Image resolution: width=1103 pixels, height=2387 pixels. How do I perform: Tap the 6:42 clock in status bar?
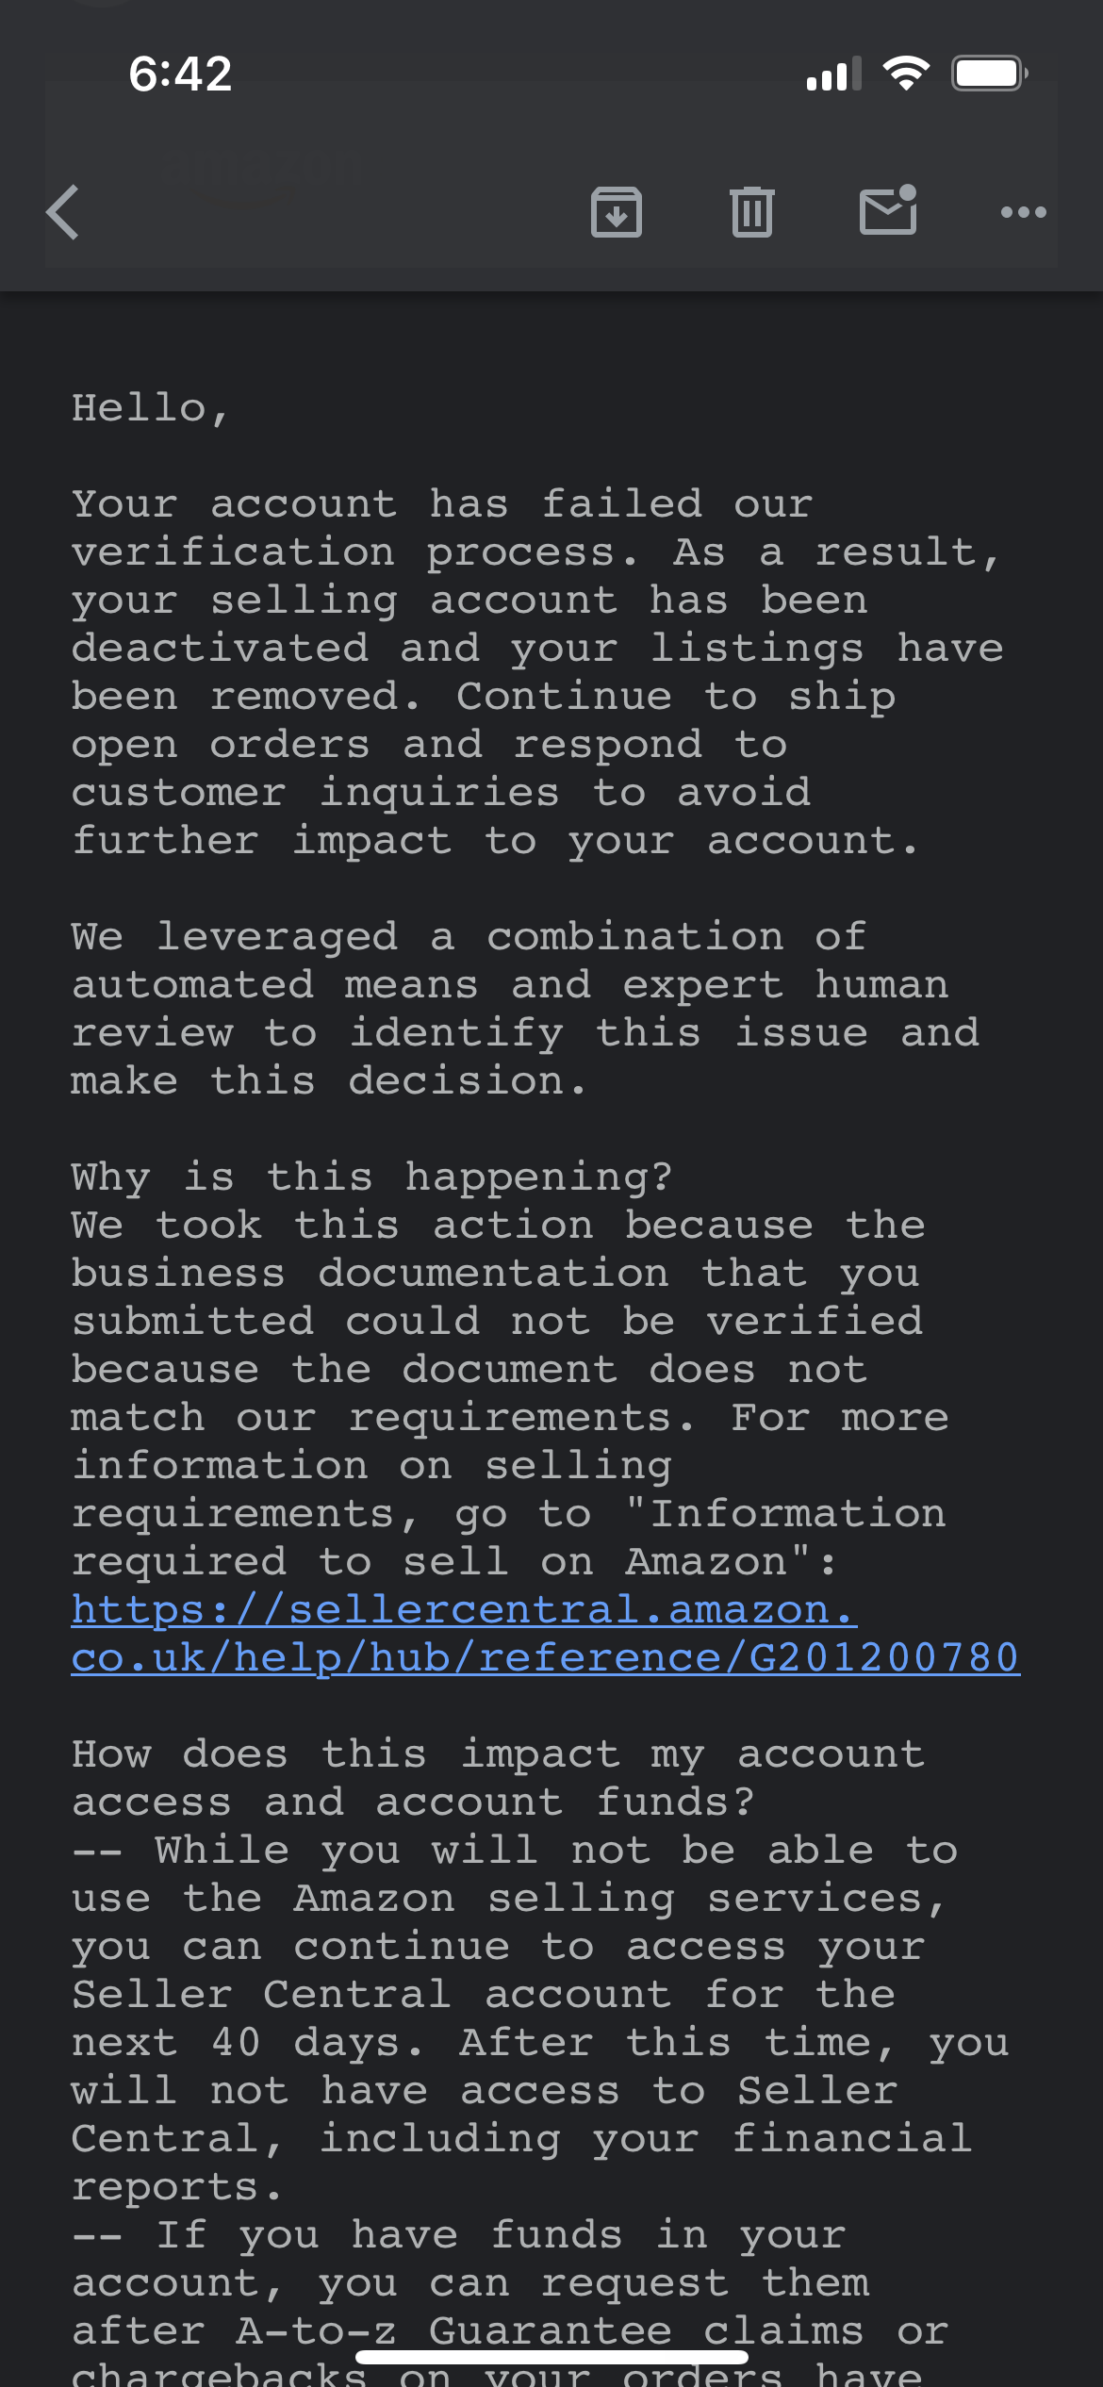(180, 74)
